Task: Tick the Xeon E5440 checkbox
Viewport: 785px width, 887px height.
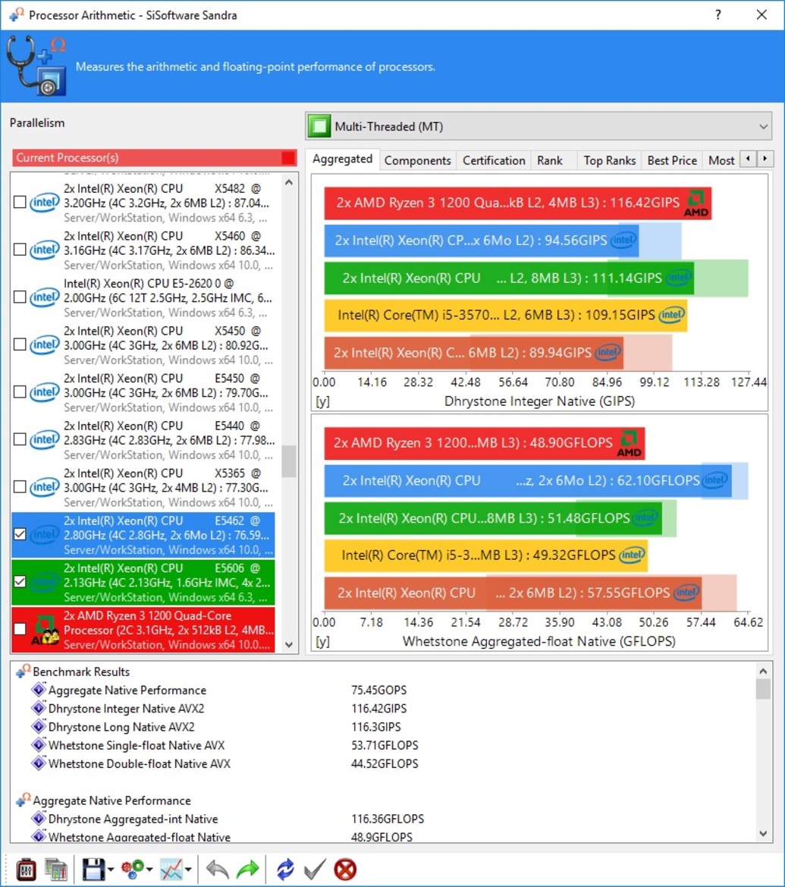Action: (20, 440)
